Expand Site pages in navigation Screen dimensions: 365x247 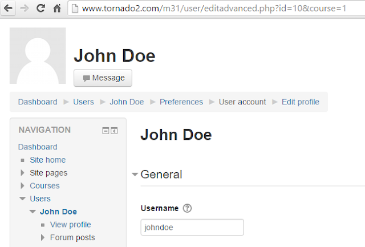[23, 173]
